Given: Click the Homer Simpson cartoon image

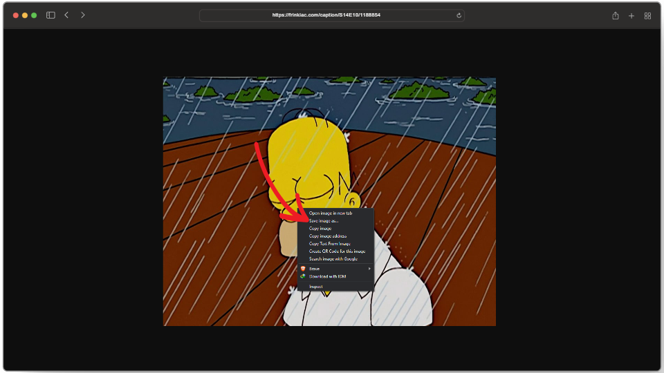Looking at the screenshot, I should (x=329, y=201).
